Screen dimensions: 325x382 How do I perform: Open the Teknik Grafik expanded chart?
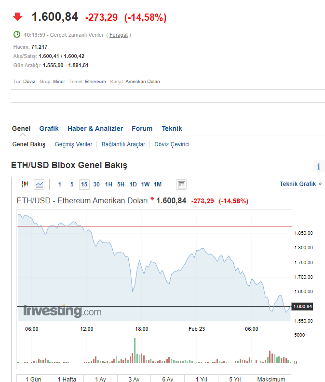pyautogui.click(x=300, y=184)
